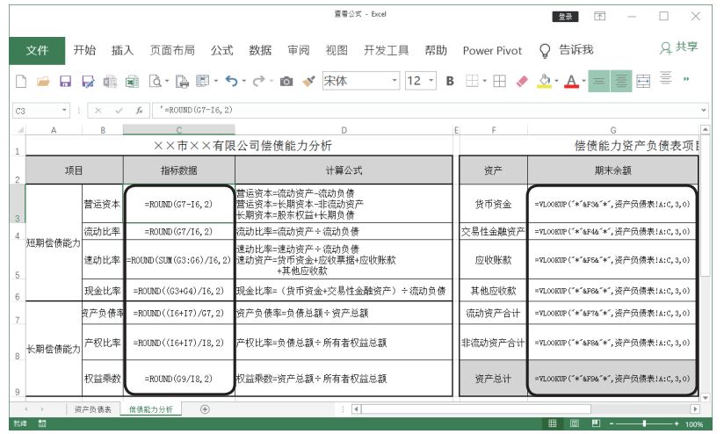Click the Cancel X in formula bar
This screenshot has height=434, width=724.
tap(98, 111)
